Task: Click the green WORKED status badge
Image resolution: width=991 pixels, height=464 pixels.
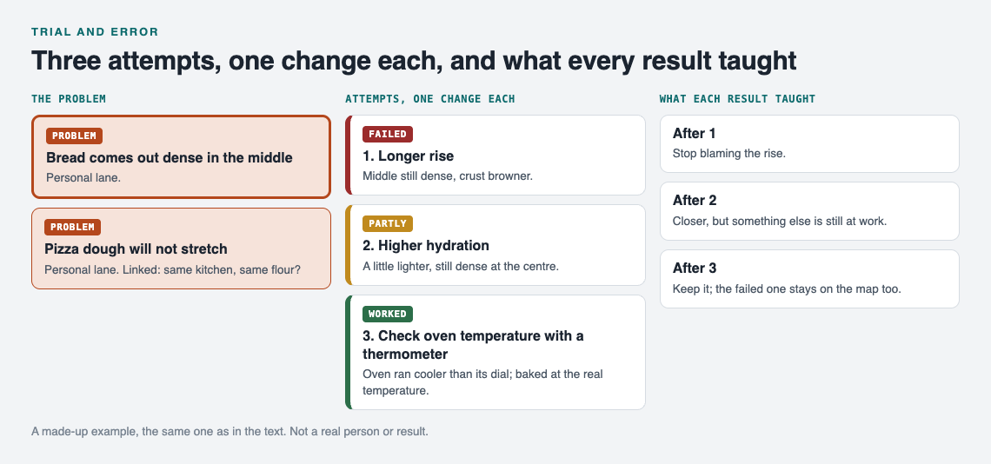Action: tap(388, 315)
